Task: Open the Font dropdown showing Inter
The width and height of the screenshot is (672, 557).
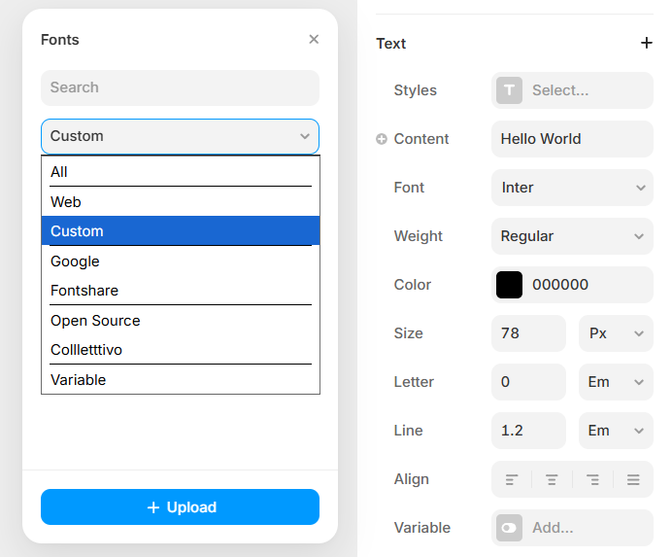Action: pos(571,188)
